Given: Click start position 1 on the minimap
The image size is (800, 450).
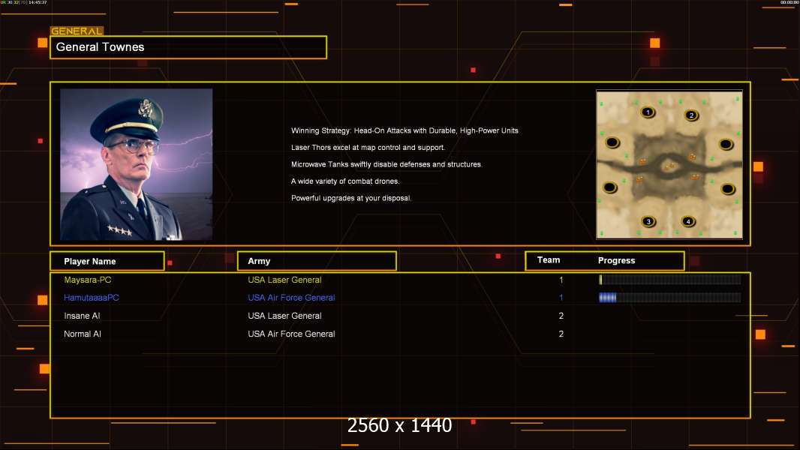Looking at the screenshot, I should (x=648, y=112).
